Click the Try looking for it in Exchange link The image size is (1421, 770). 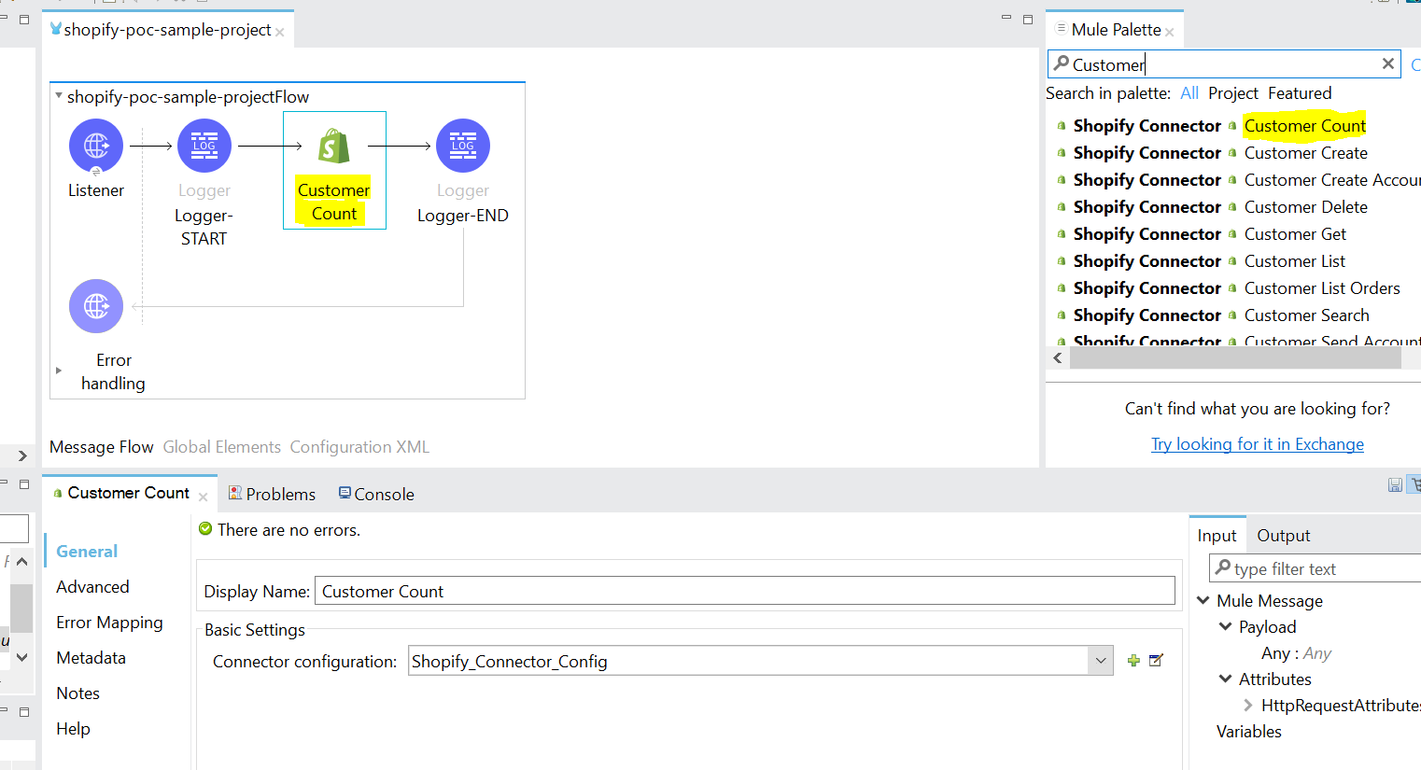[1257, 444]
